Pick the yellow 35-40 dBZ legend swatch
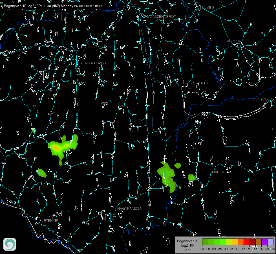 pos(235,242)
